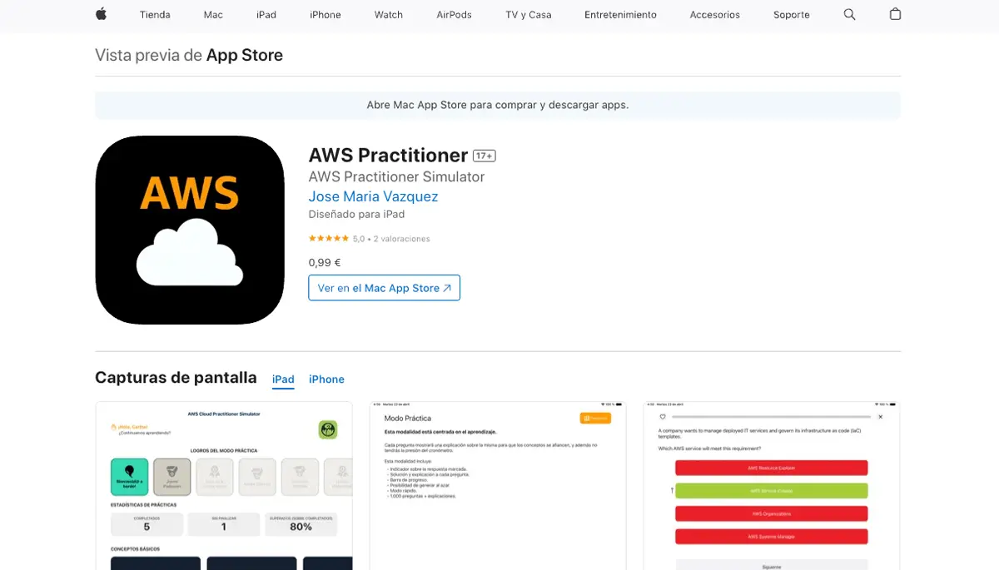Open the Modo Práctica screenshot
The height and width of the screenshot is (570, 999).
(498, 486)
